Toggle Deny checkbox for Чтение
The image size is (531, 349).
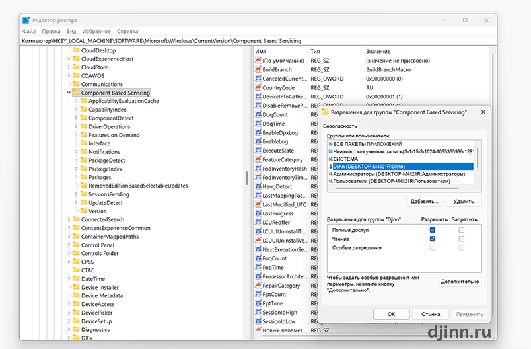pos(461,239)
